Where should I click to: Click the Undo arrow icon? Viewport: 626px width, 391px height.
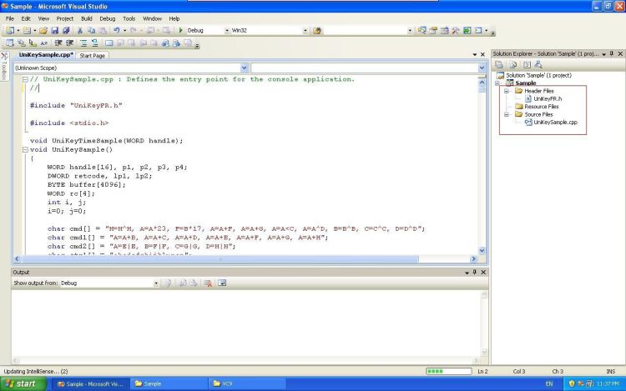117,30
